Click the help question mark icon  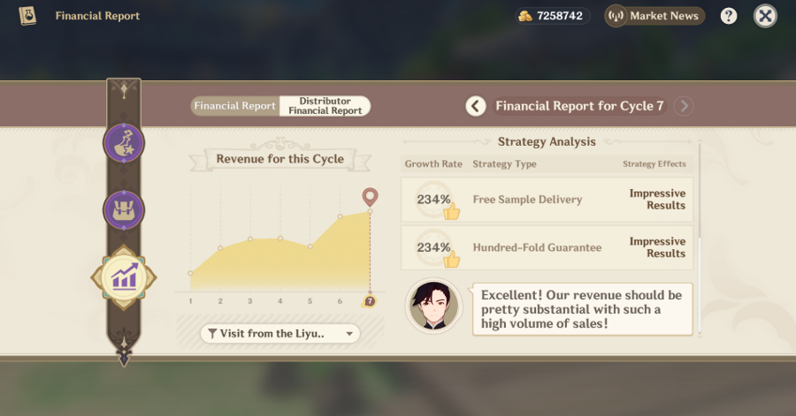coord(729,16)
